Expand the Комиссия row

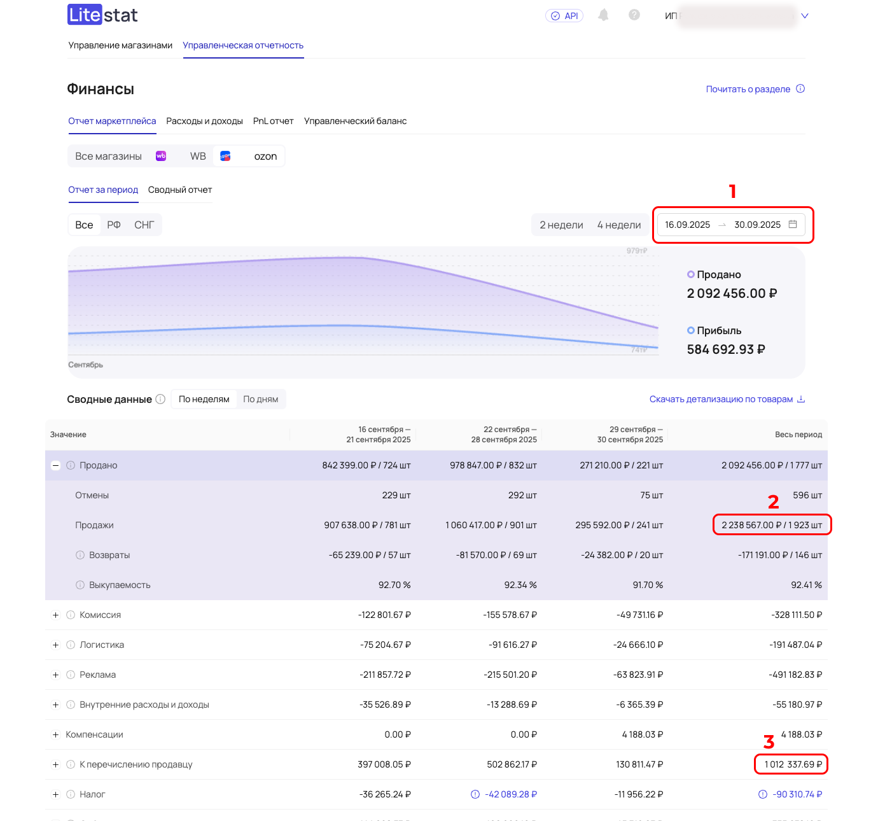click(x=55, y=615)
